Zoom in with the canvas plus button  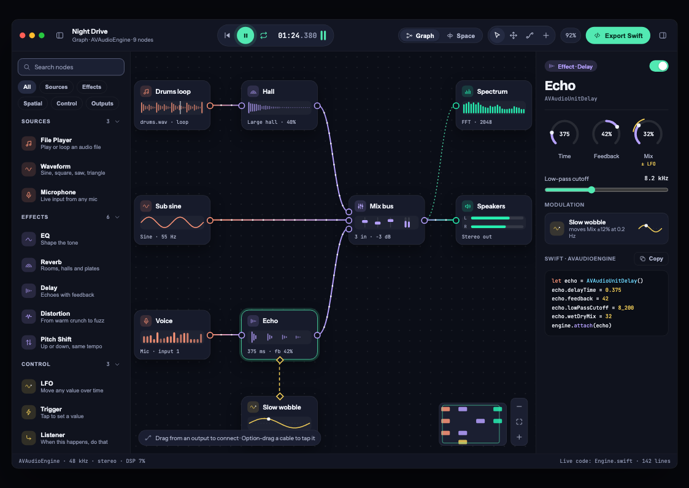click(519, 437)
